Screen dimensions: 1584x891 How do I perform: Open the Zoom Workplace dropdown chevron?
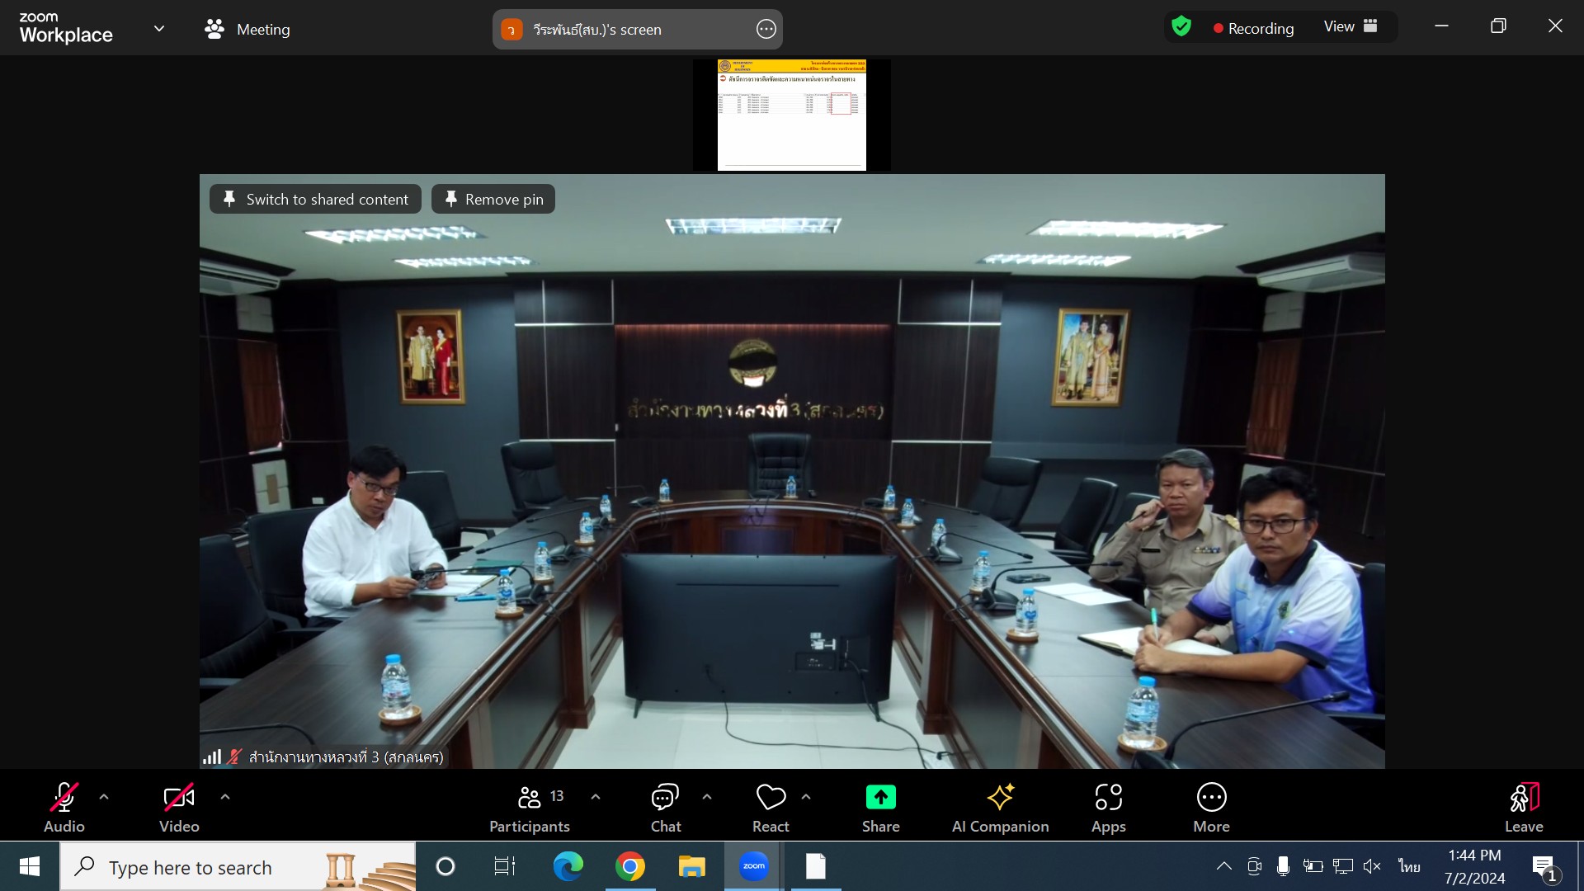(x=159, y=29)
